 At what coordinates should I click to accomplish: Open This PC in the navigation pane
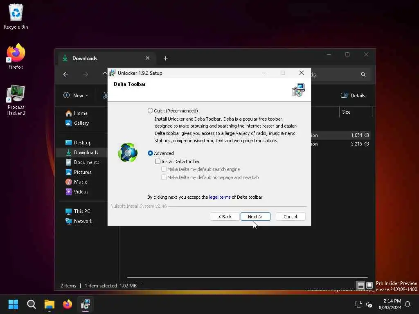[82, 211]
